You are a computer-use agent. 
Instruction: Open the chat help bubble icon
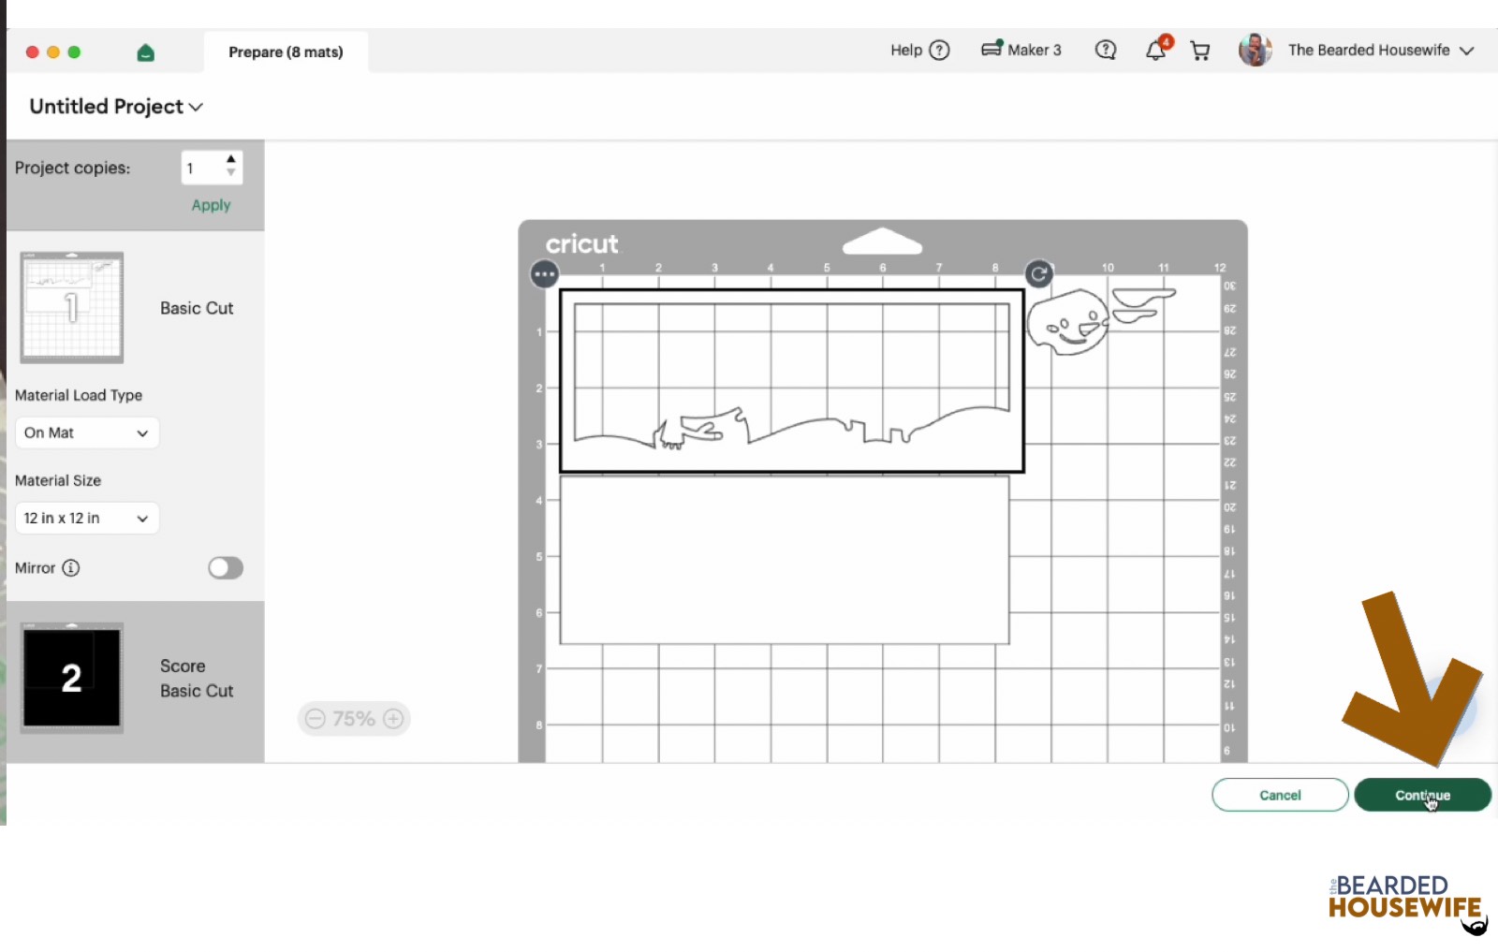[1106, 51]
